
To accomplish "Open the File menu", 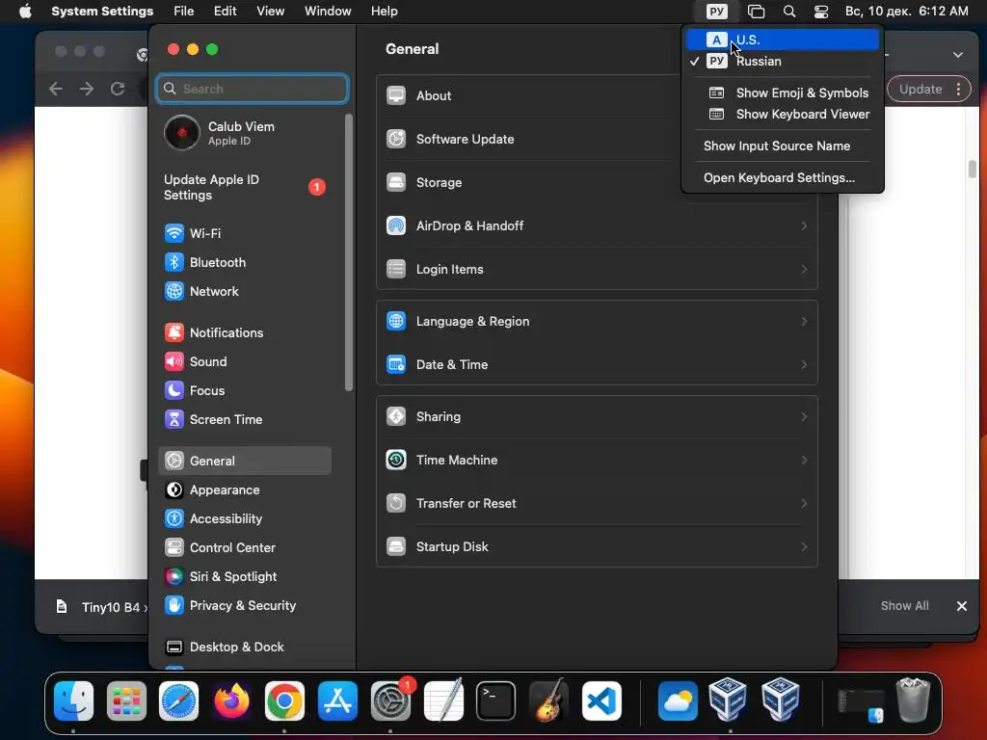I will tap(184, 12).
